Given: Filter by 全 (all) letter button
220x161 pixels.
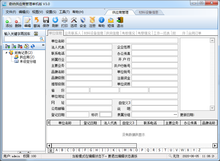Looking at the screenshot, I should coord(51,150).
